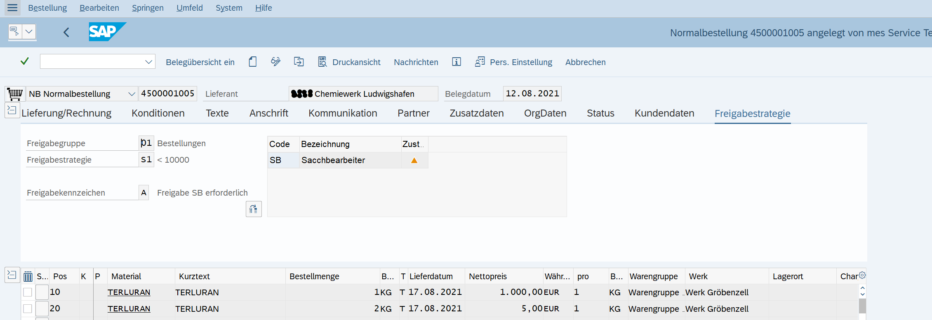932x320 pixels.
Task: Open the Bestellung menu
Action: (x=47, y=8)
